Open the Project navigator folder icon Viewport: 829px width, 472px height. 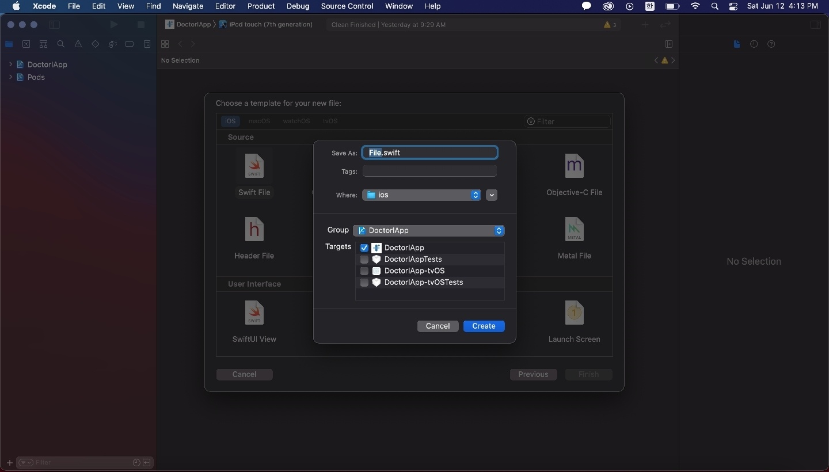9,44
